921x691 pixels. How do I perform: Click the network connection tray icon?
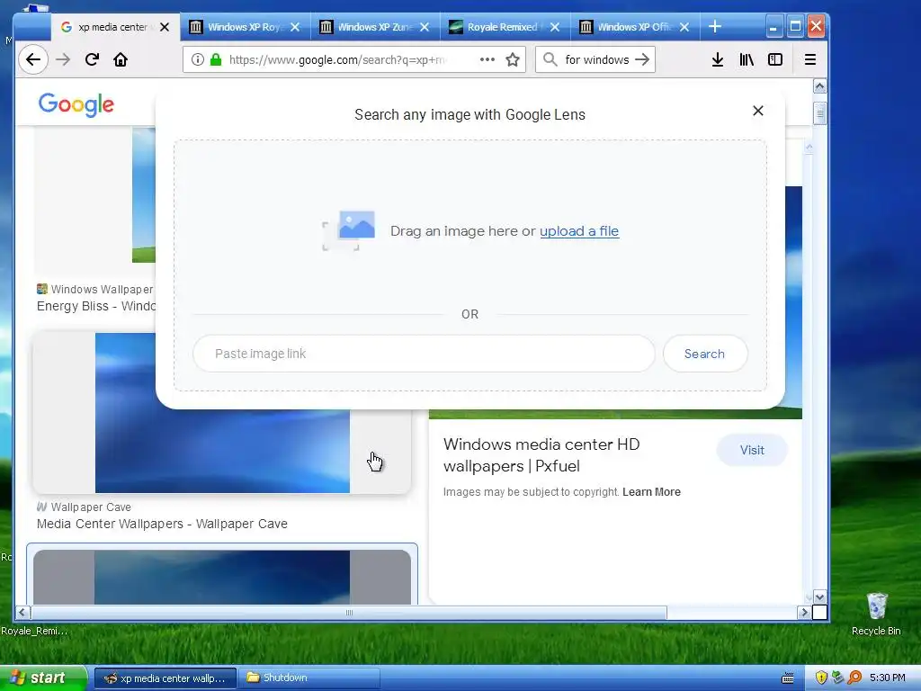[838, 678]
